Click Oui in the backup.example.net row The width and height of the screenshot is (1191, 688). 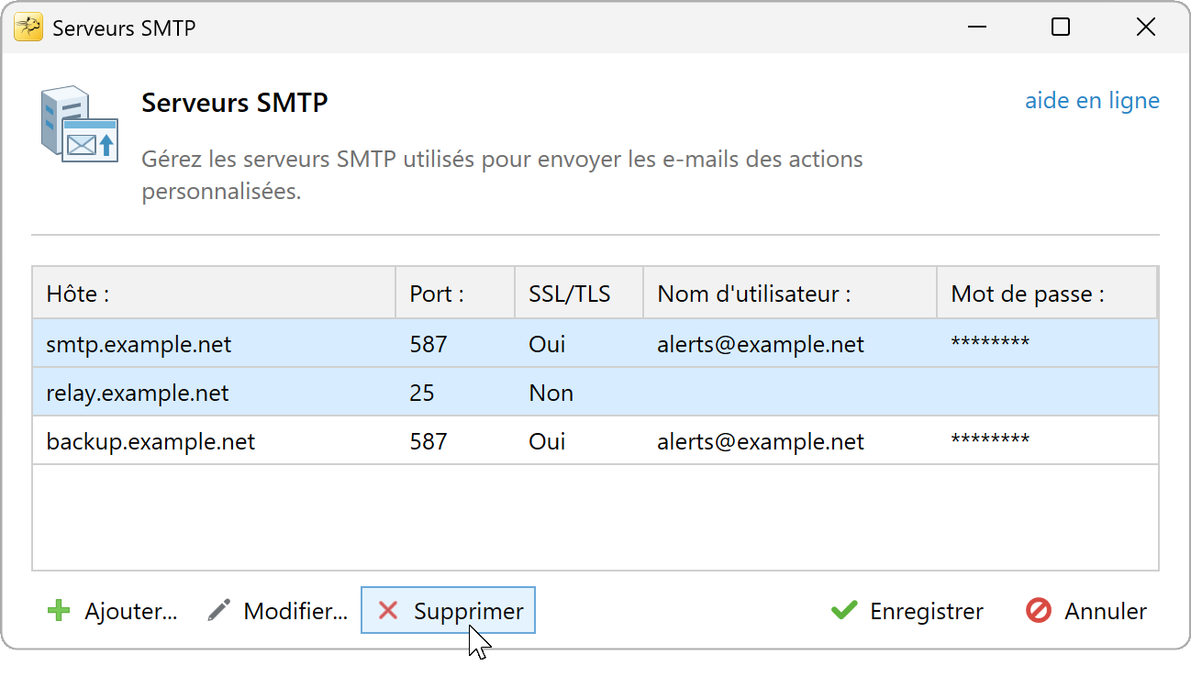[547, 442]
